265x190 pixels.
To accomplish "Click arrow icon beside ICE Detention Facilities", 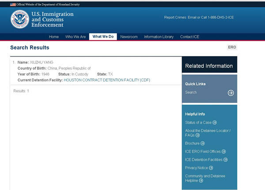I will 225,160.
